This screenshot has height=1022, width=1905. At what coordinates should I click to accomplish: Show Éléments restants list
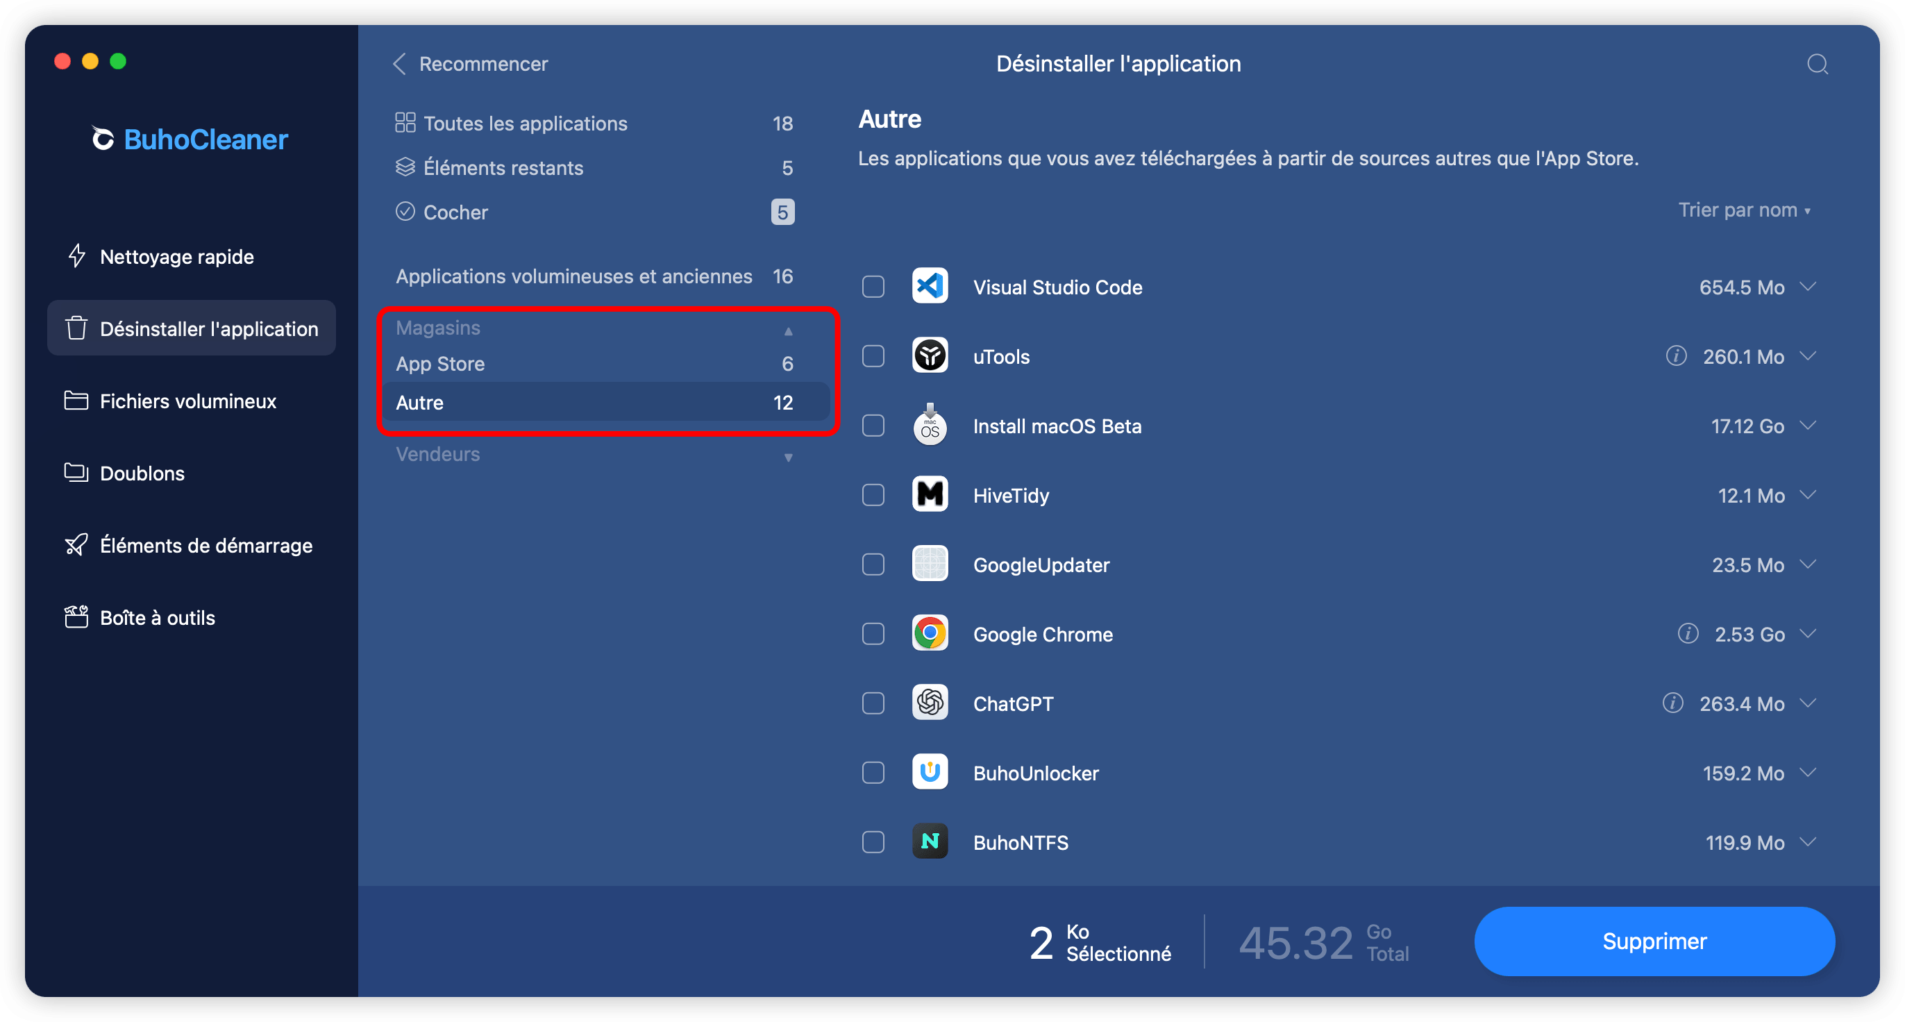pos(594,167)
